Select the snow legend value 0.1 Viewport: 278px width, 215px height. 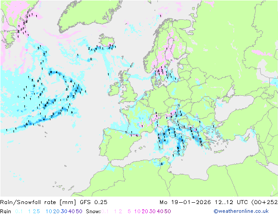(105, 211)
